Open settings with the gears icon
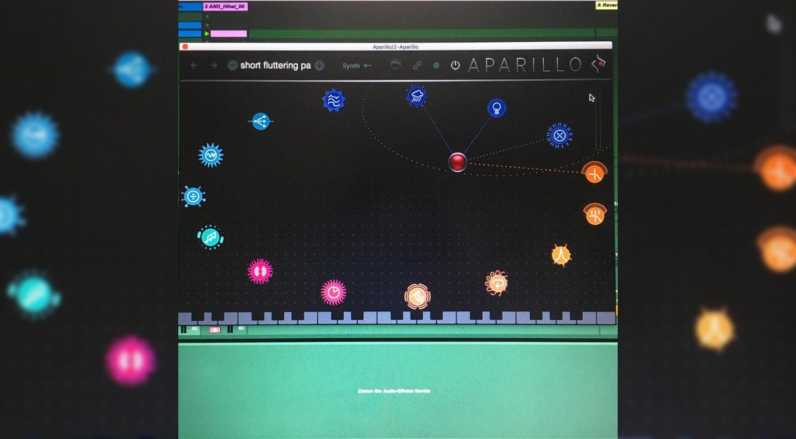 pyautogui.click(x=417, y=66)
